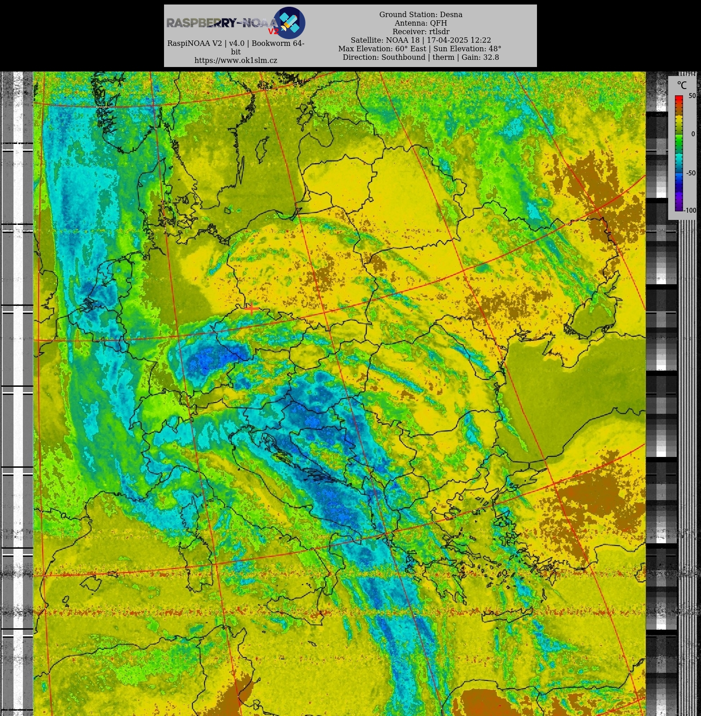Click the -50 value on temperature scale
This screenshot has height=716, width=701.
tap(691, 173)
